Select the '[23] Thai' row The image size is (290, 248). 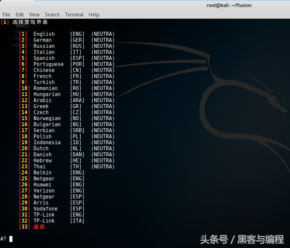coord(67,166)
